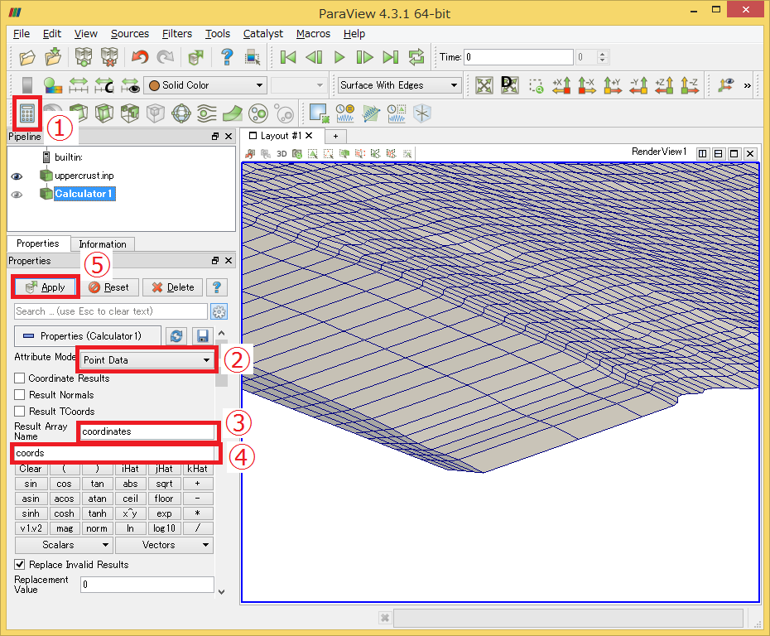
Task: Switch to the Information tab
Action: coord(103,244)
